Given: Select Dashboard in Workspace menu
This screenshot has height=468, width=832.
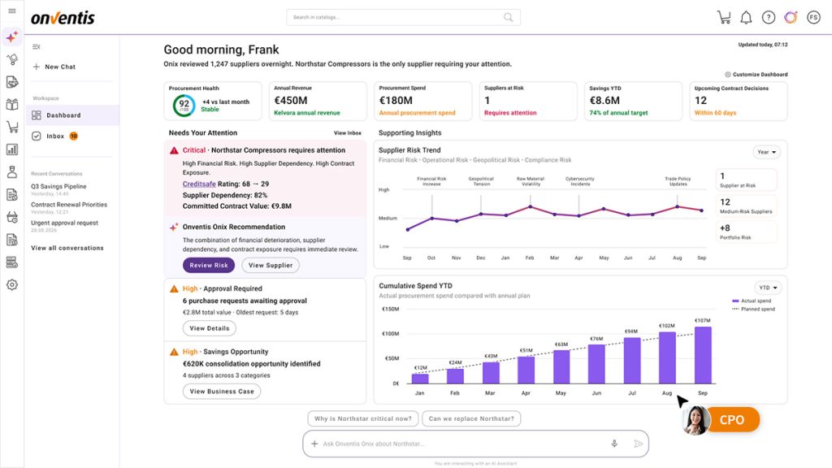Looking at the screenshot, I should pyautogui.click(x=72, y=115).
